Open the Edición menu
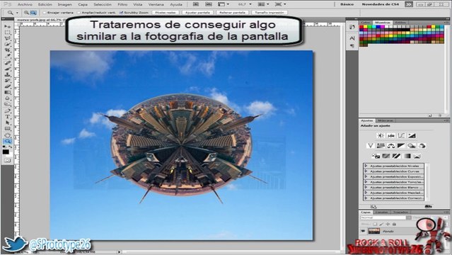The image size is (452, 255). tap(45, 4)
